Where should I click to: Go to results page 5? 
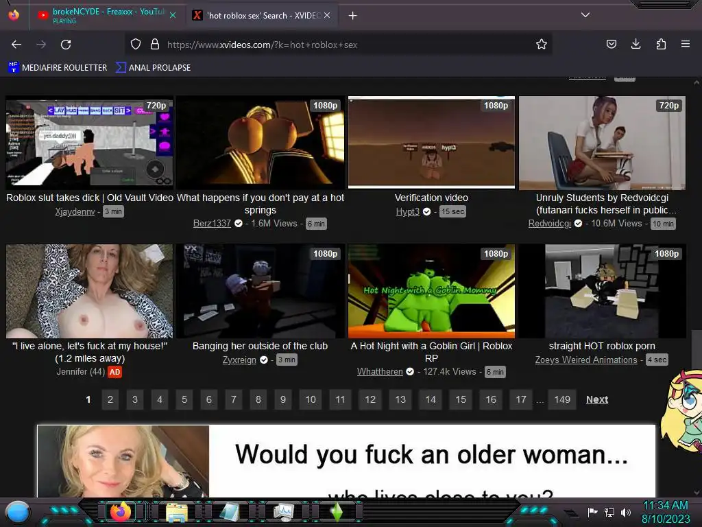(184, 399)
